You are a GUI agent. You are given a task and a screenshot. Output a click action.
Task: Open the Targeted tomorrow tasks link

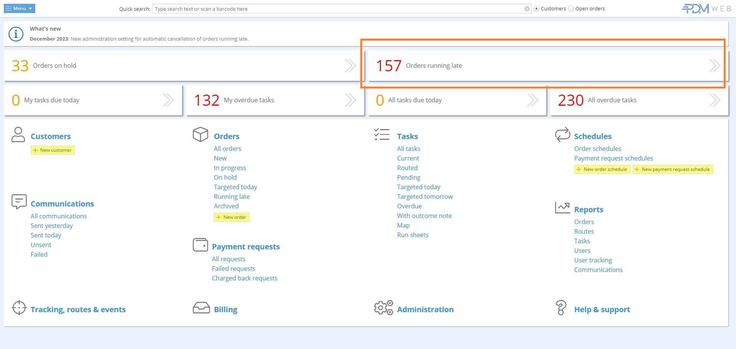point(425,197)
